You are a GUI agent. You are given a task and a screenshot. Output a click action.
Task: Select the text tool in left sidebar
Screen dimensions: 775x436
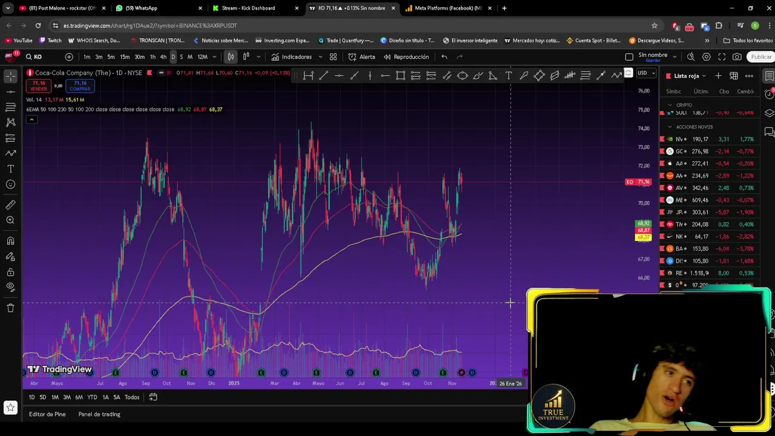click(10, 169)
